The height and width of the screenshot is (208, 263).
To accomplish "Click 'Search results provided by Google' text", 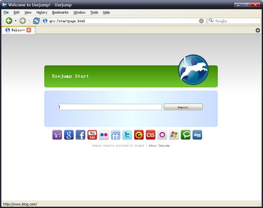I will [118, 145].
